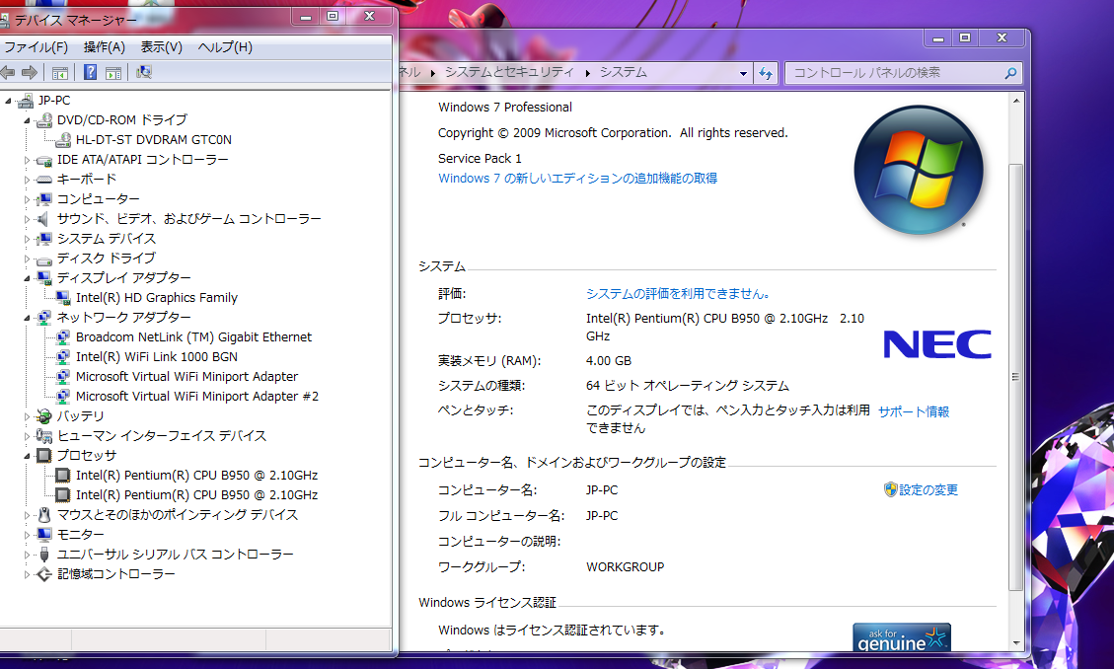
Task: Select the プロセッサ category icon
Action: 44,455
